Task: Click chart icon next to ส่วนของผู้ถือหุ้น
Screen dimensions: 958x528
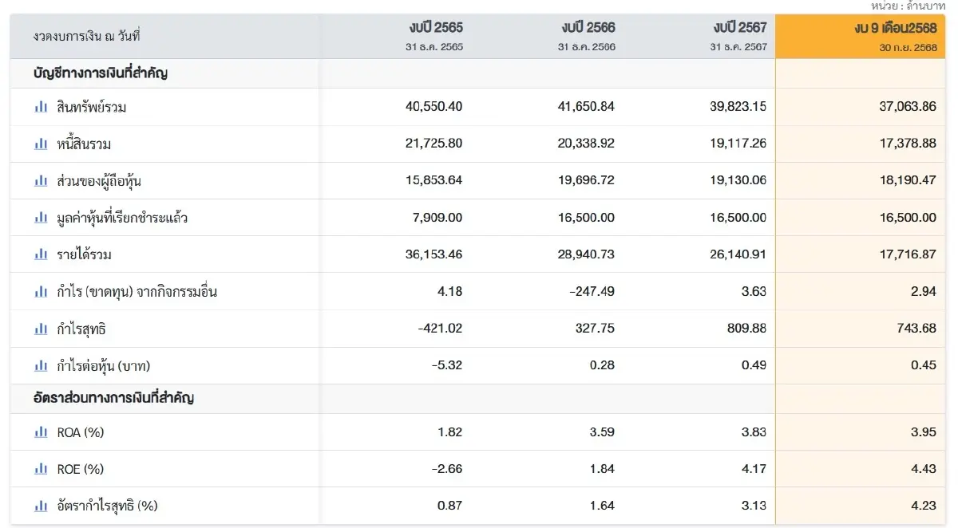Action: 41,181
